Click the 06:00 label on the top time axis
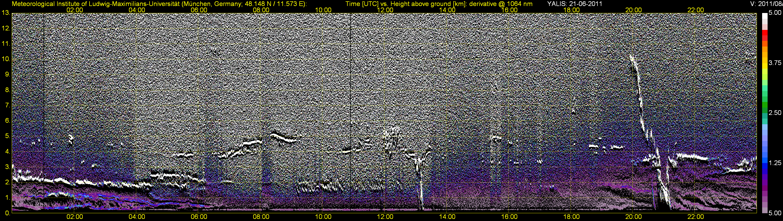This screenshot has width=783, height=221. click(x=199, y=10)
